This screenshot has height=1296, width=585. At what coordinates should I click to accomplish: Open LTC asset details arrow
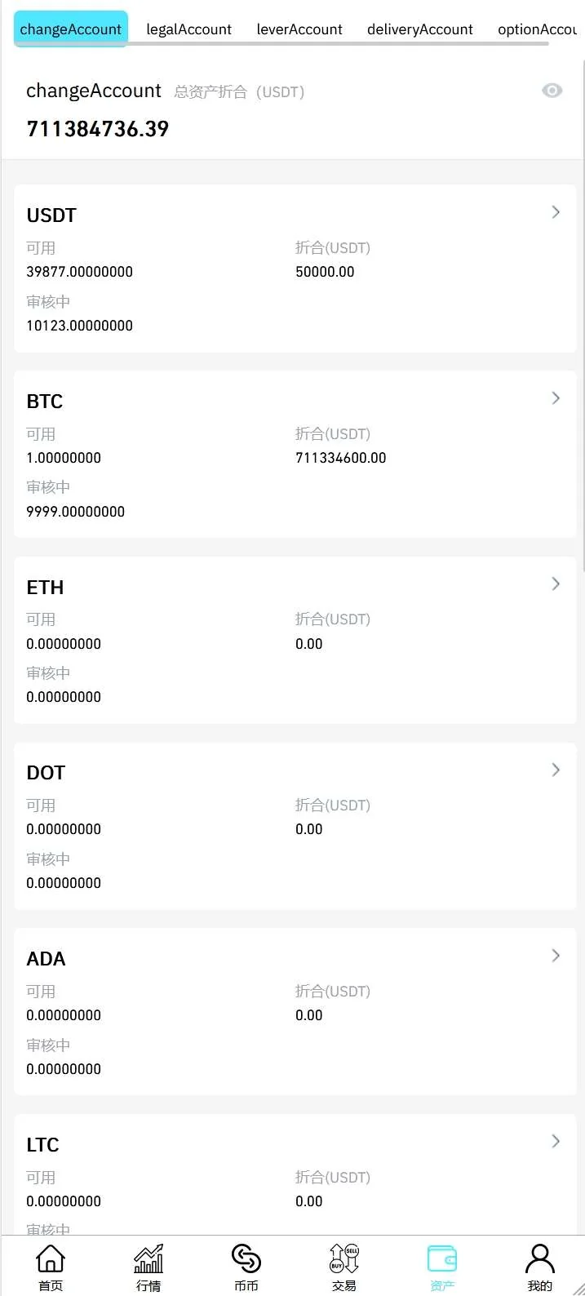tap(556, 1141)
